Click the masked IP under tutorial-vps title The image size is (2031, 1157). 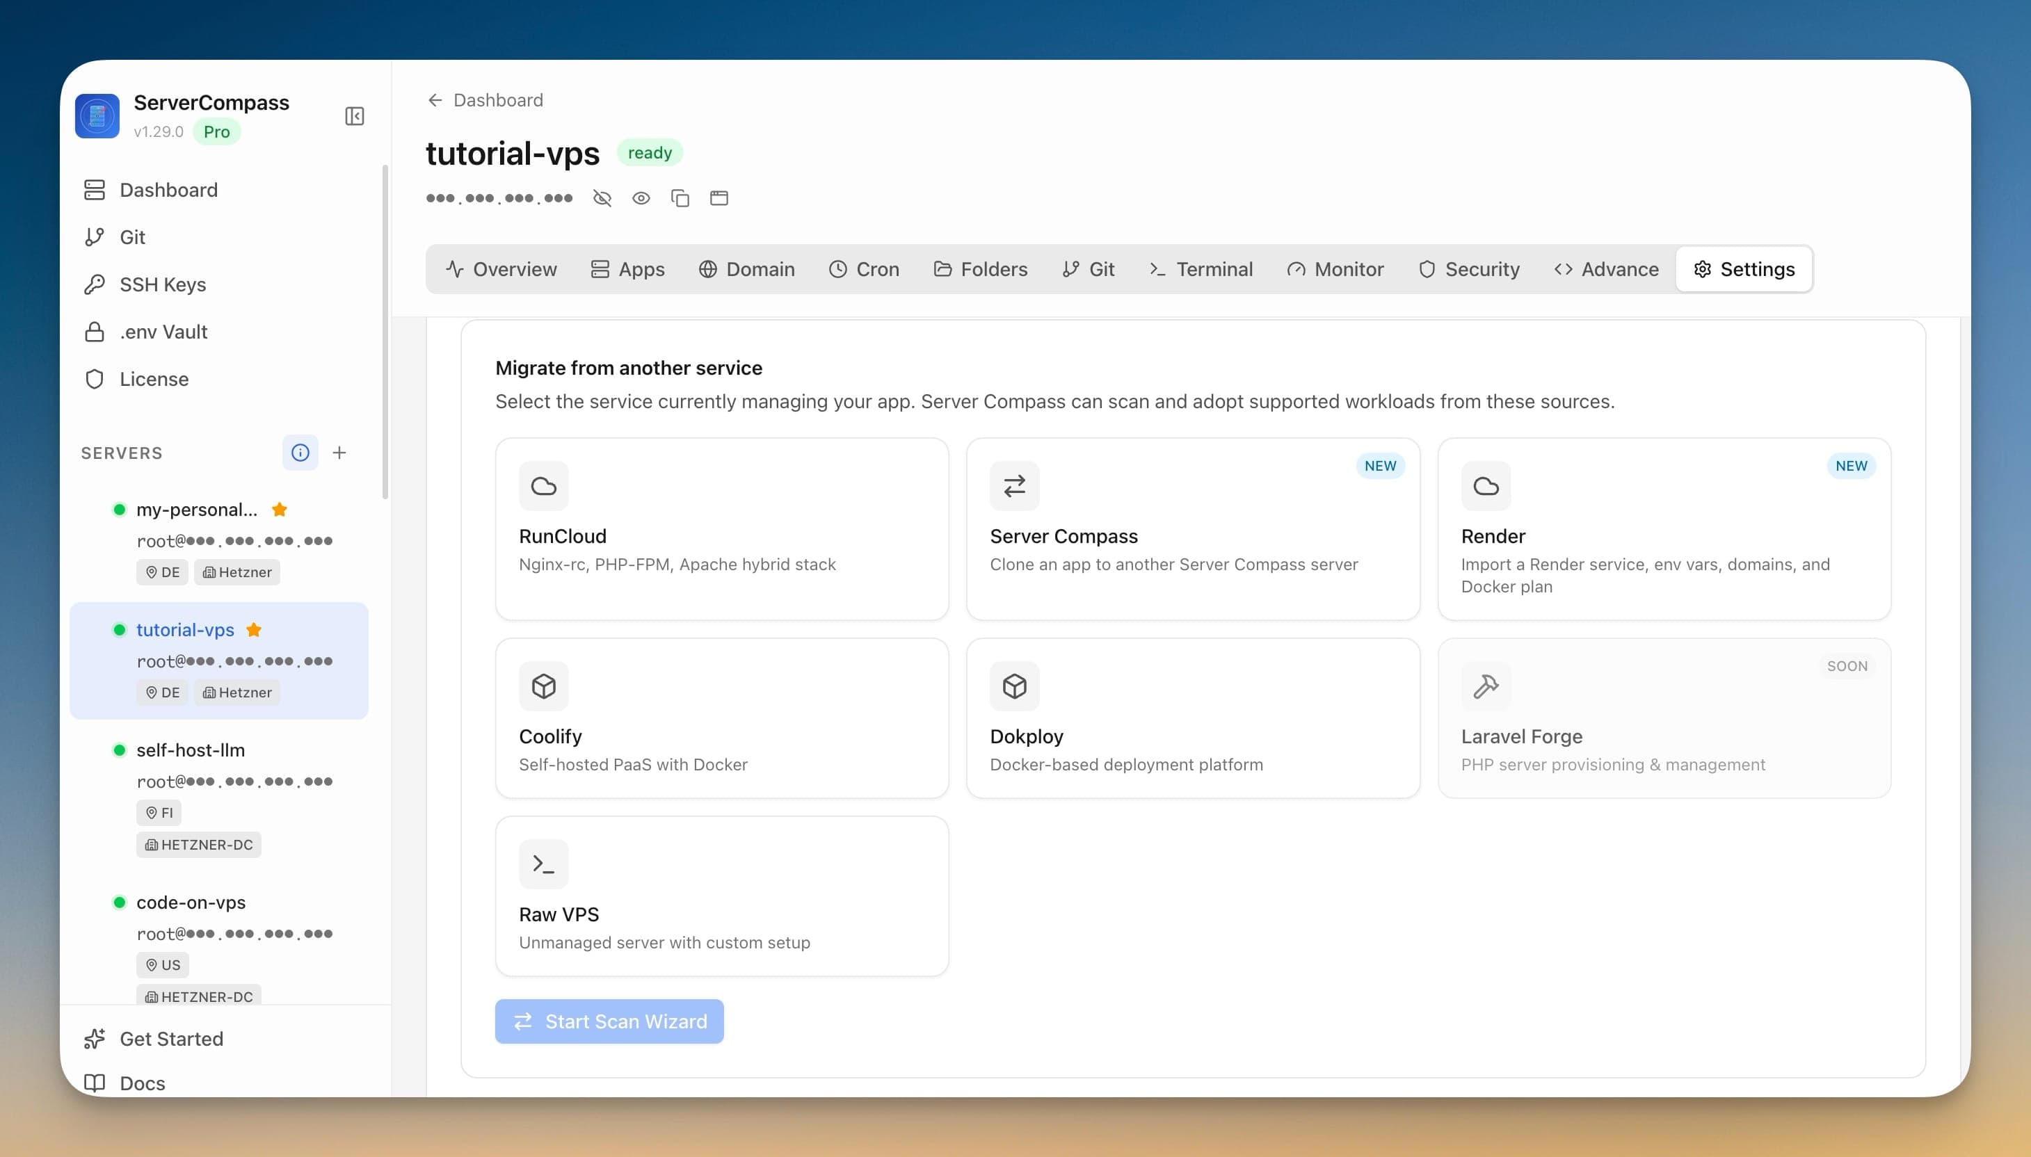click(499, 198)
